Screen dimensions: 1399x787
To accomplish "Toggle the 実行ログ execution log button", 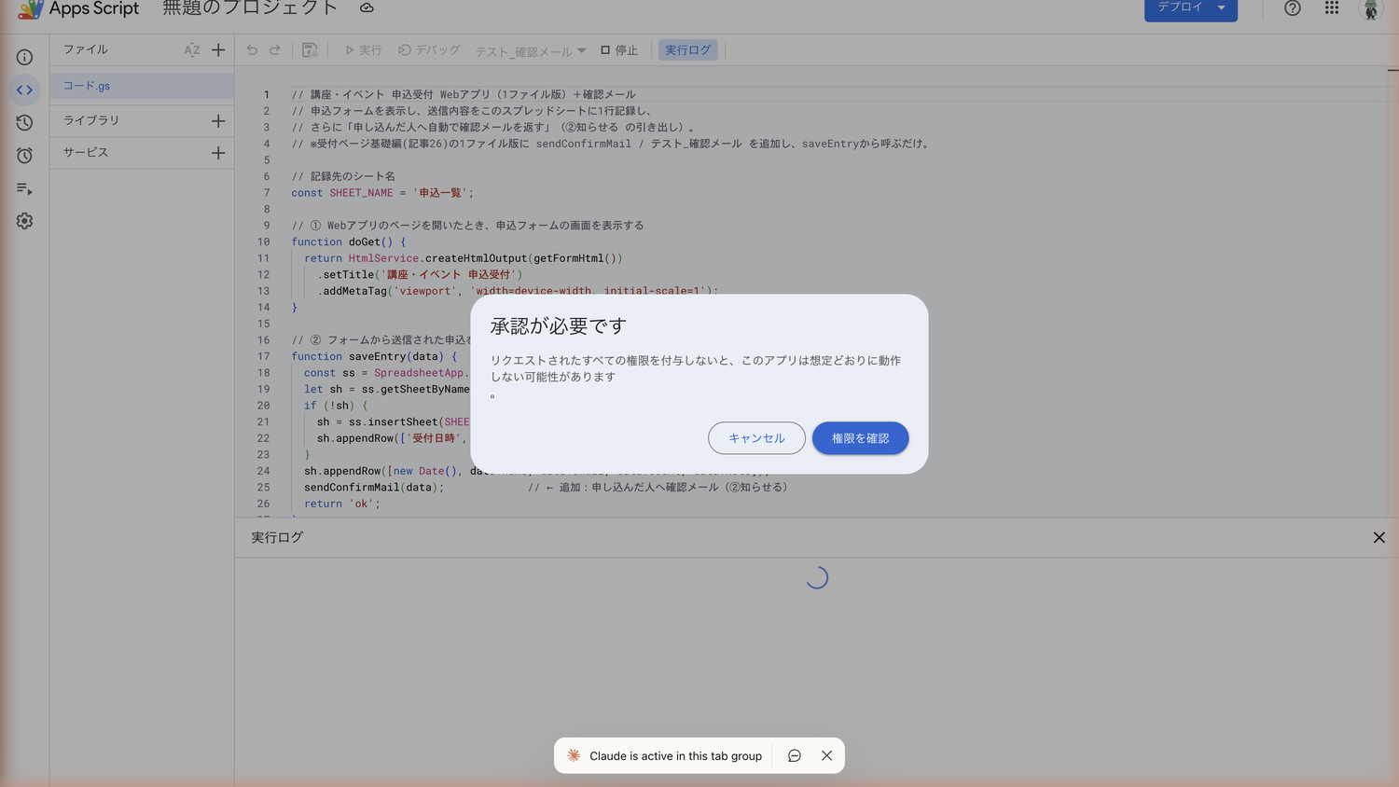I will coord(688,50).
